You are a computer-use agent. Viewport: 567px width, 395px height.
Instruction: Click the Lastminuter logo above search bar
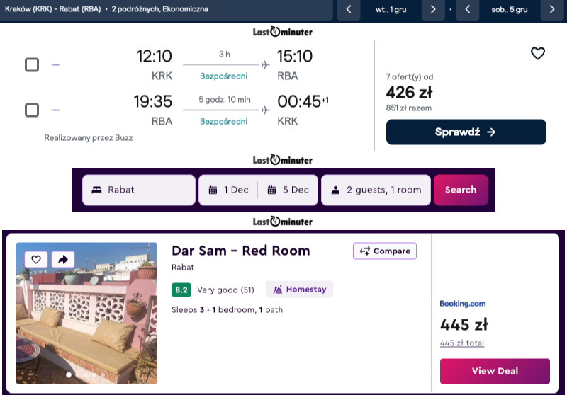(x=282, y=159)
